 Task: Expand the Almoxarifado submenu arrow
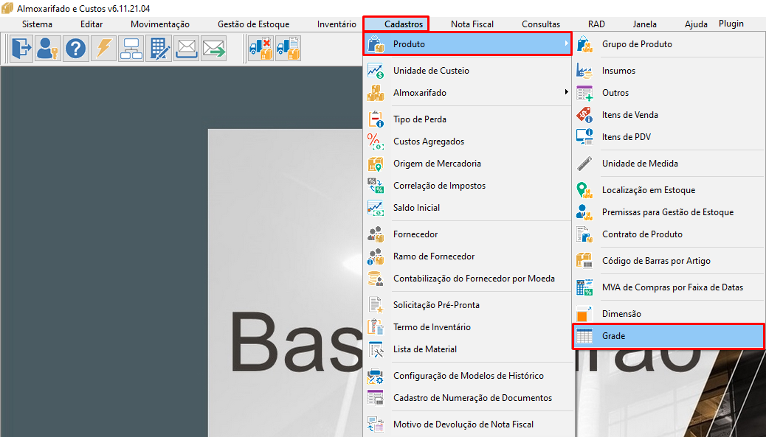[566, 92]
